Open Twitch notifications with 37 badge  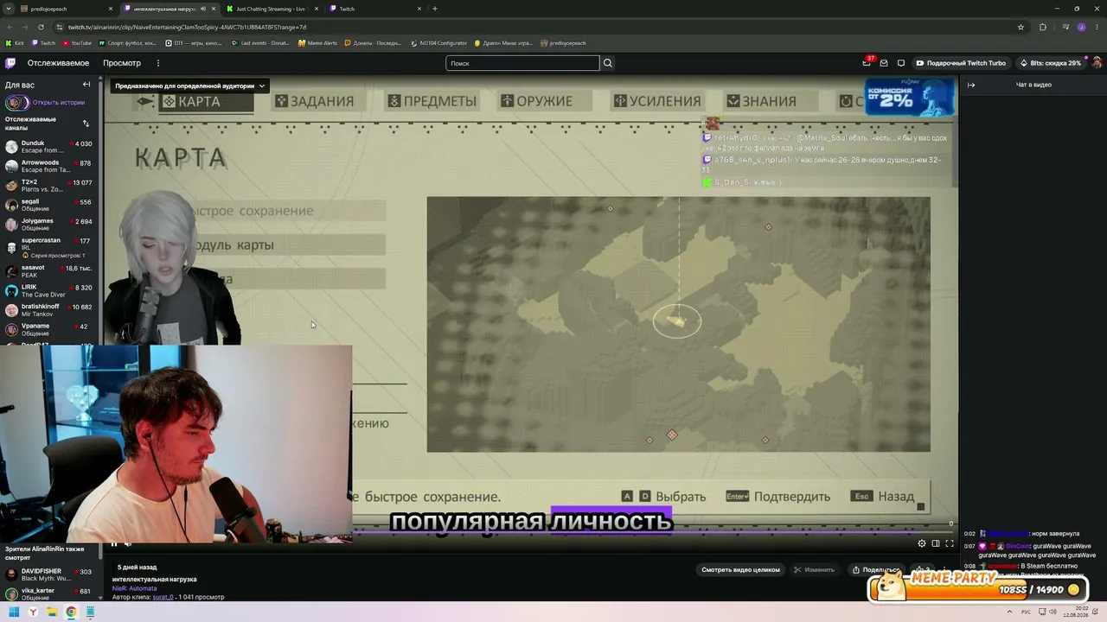pyautogui.click(x=867, y=63)
